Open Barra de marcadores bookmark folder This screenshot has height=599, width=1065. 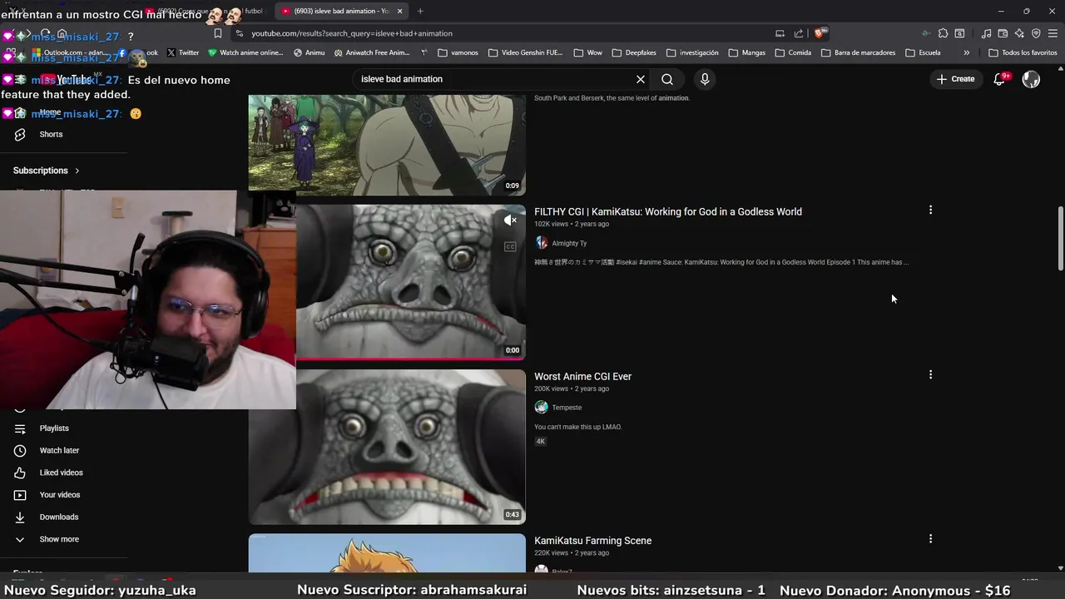[x=858, y=52]
